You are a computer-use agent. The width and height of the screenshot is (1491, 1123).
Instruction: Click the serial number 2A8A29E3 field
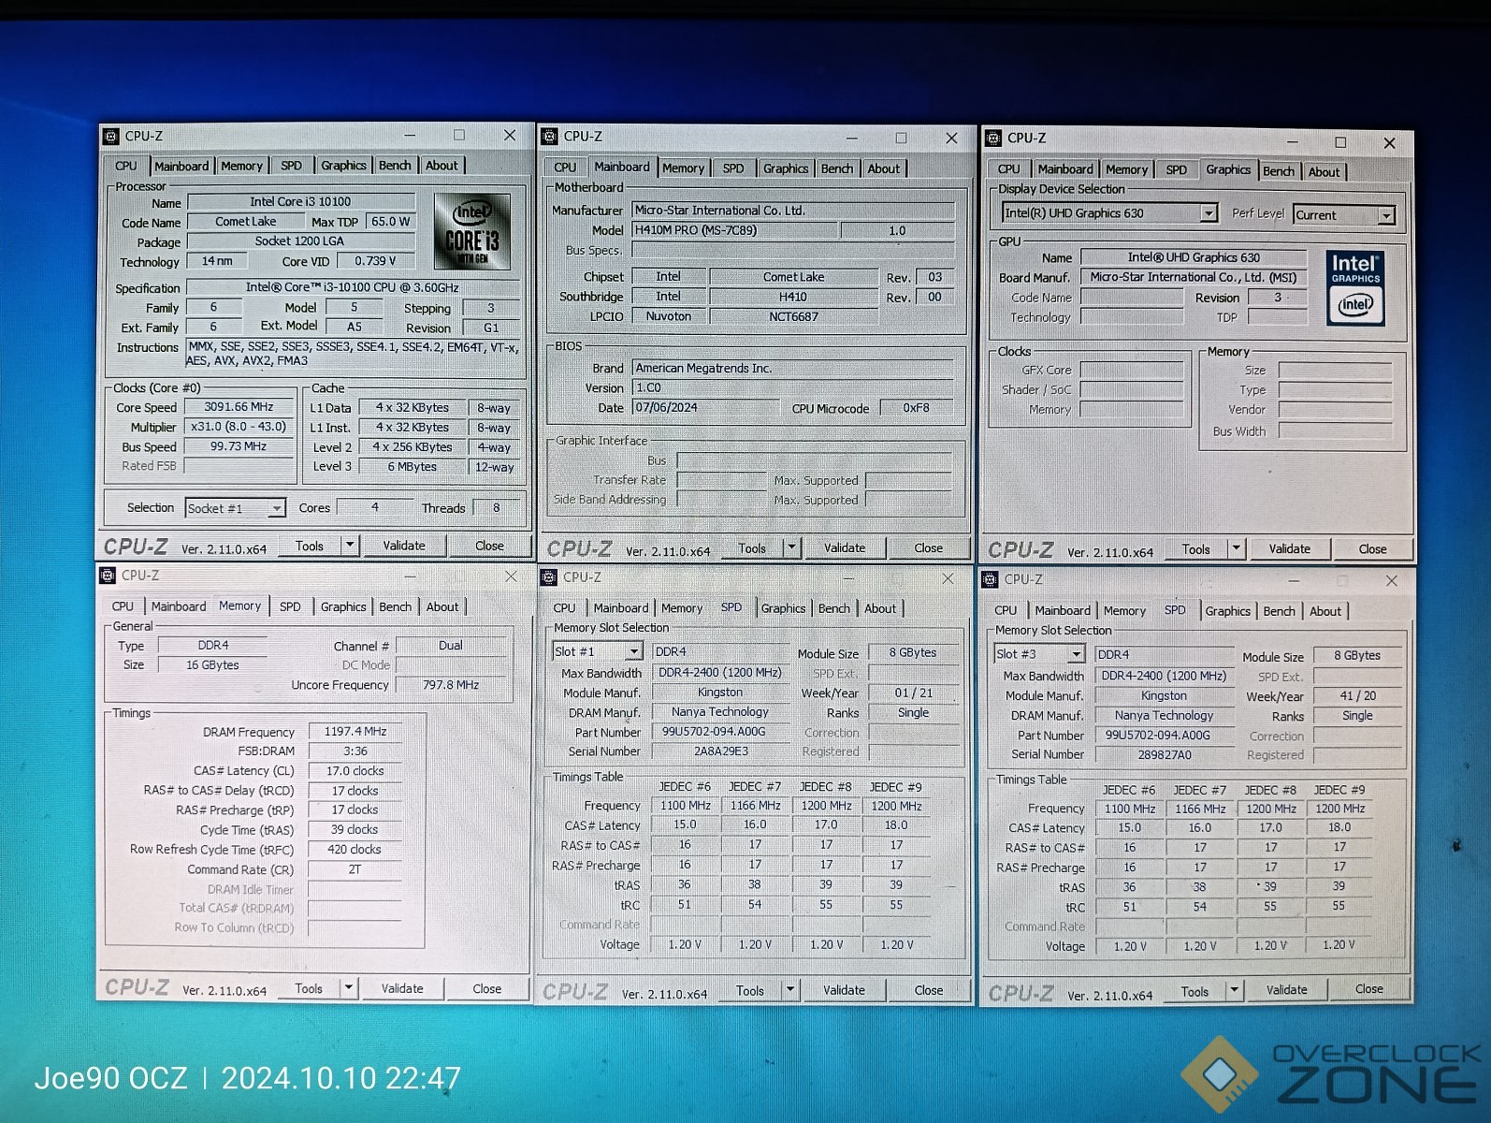[x=721, y=751]
